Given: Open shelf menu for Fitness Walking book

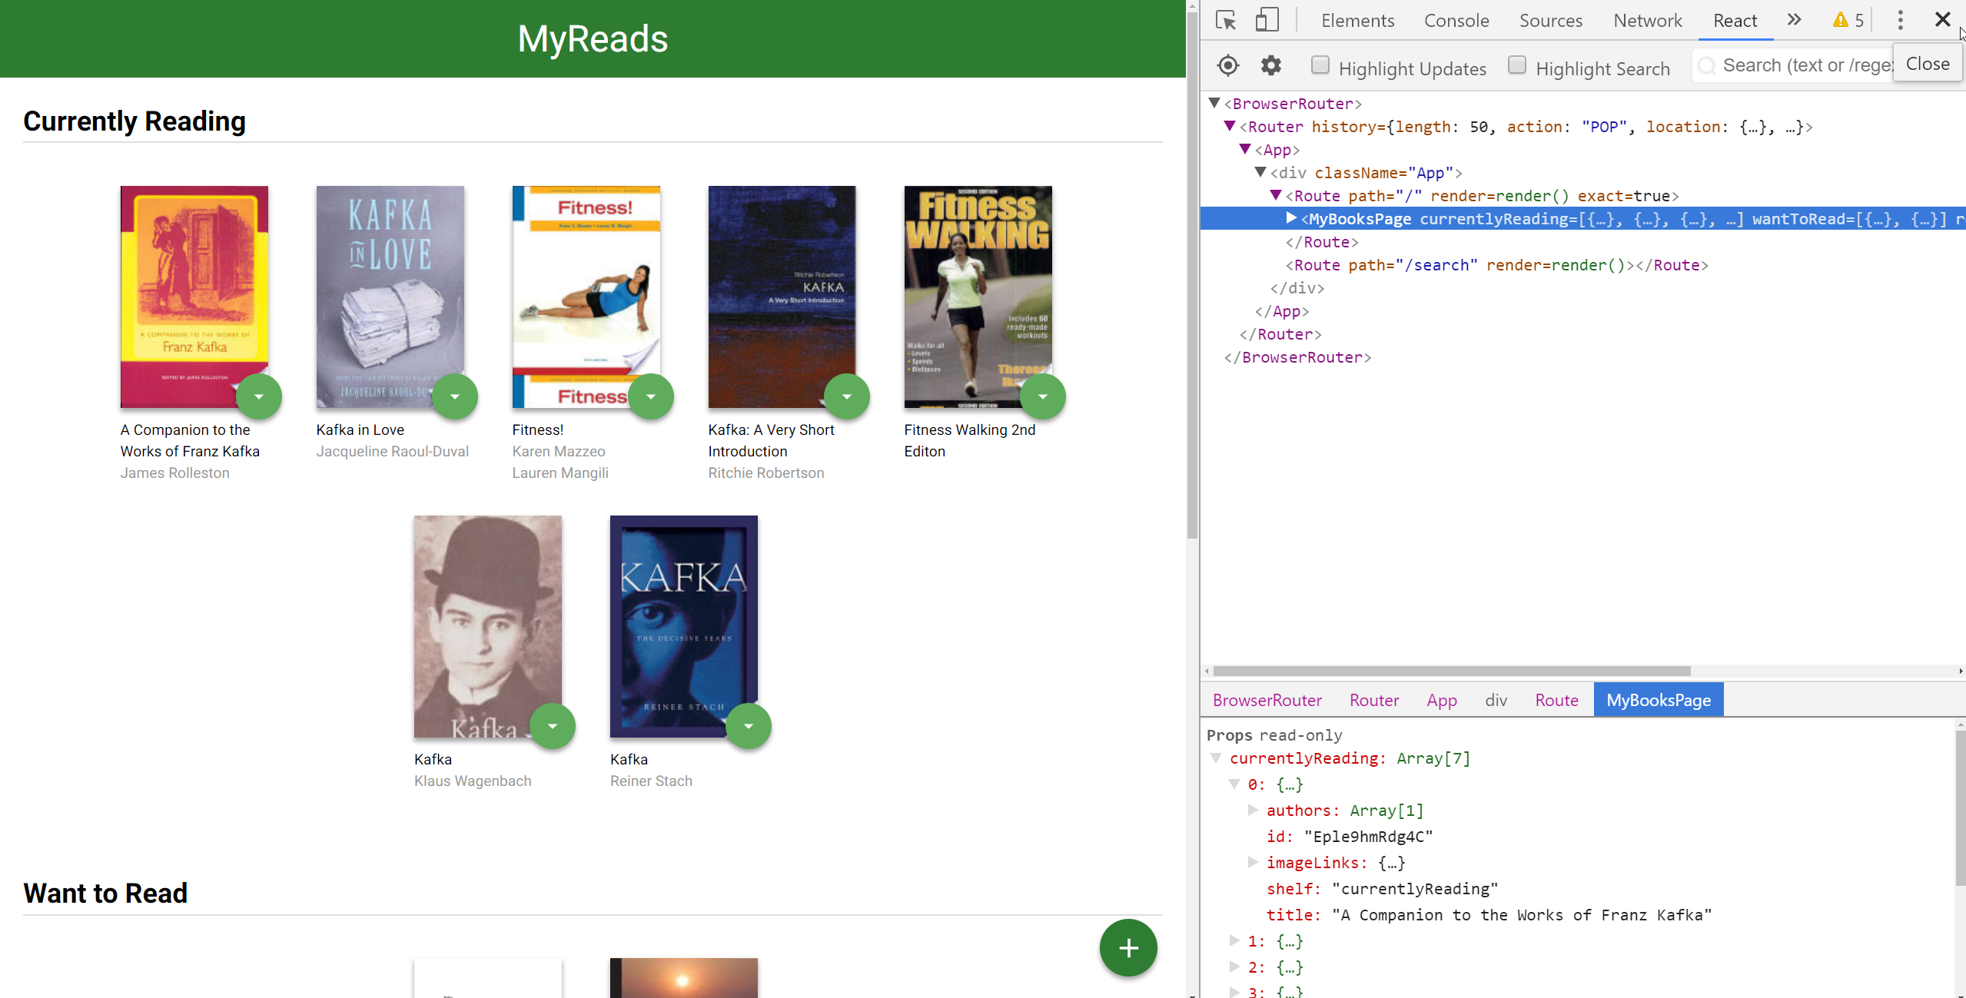Looking at the screenshot, I should point(1043,396).
